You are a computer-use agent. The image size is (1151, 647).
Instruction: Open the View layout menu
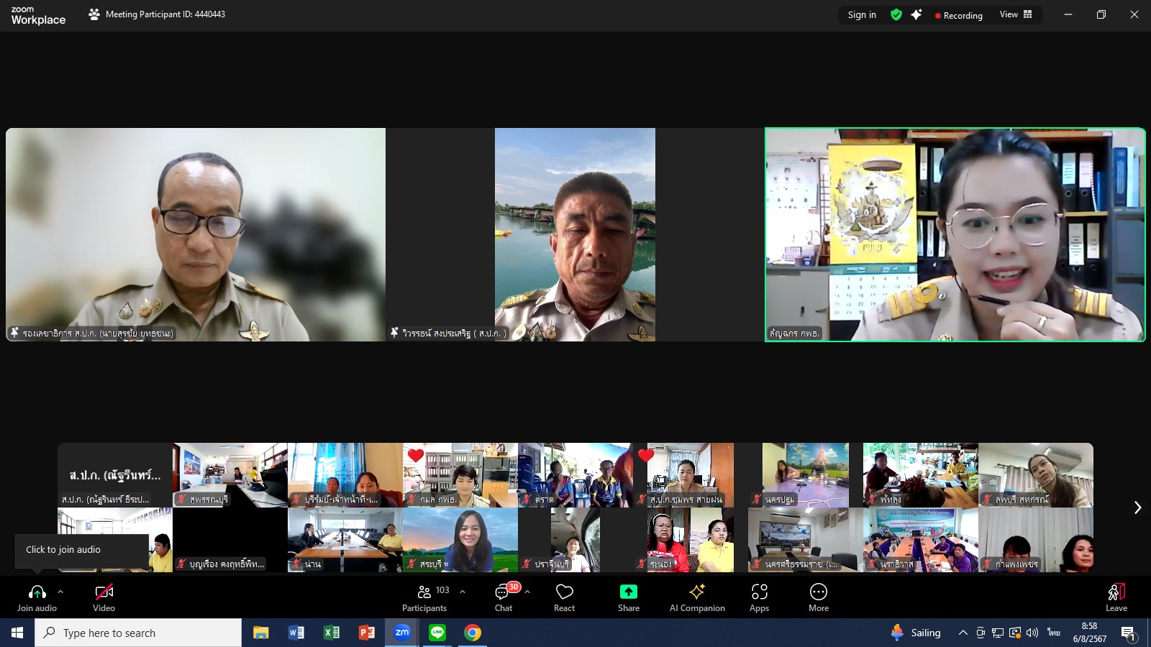[x=1016, y=14]
